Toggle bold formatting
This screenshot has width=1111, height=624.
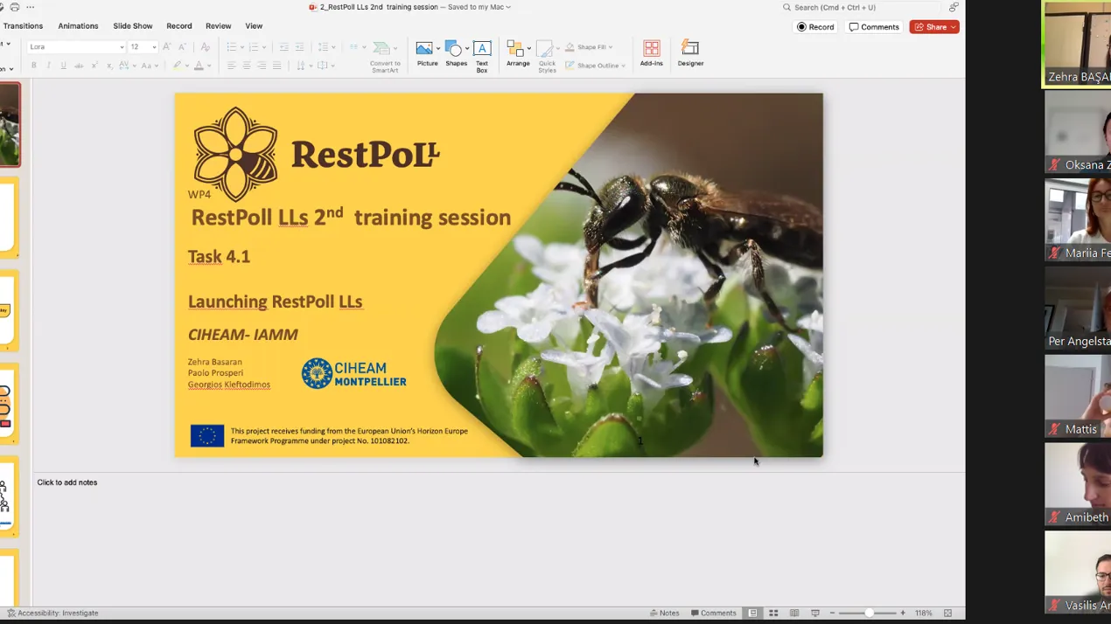click(34, 66)
